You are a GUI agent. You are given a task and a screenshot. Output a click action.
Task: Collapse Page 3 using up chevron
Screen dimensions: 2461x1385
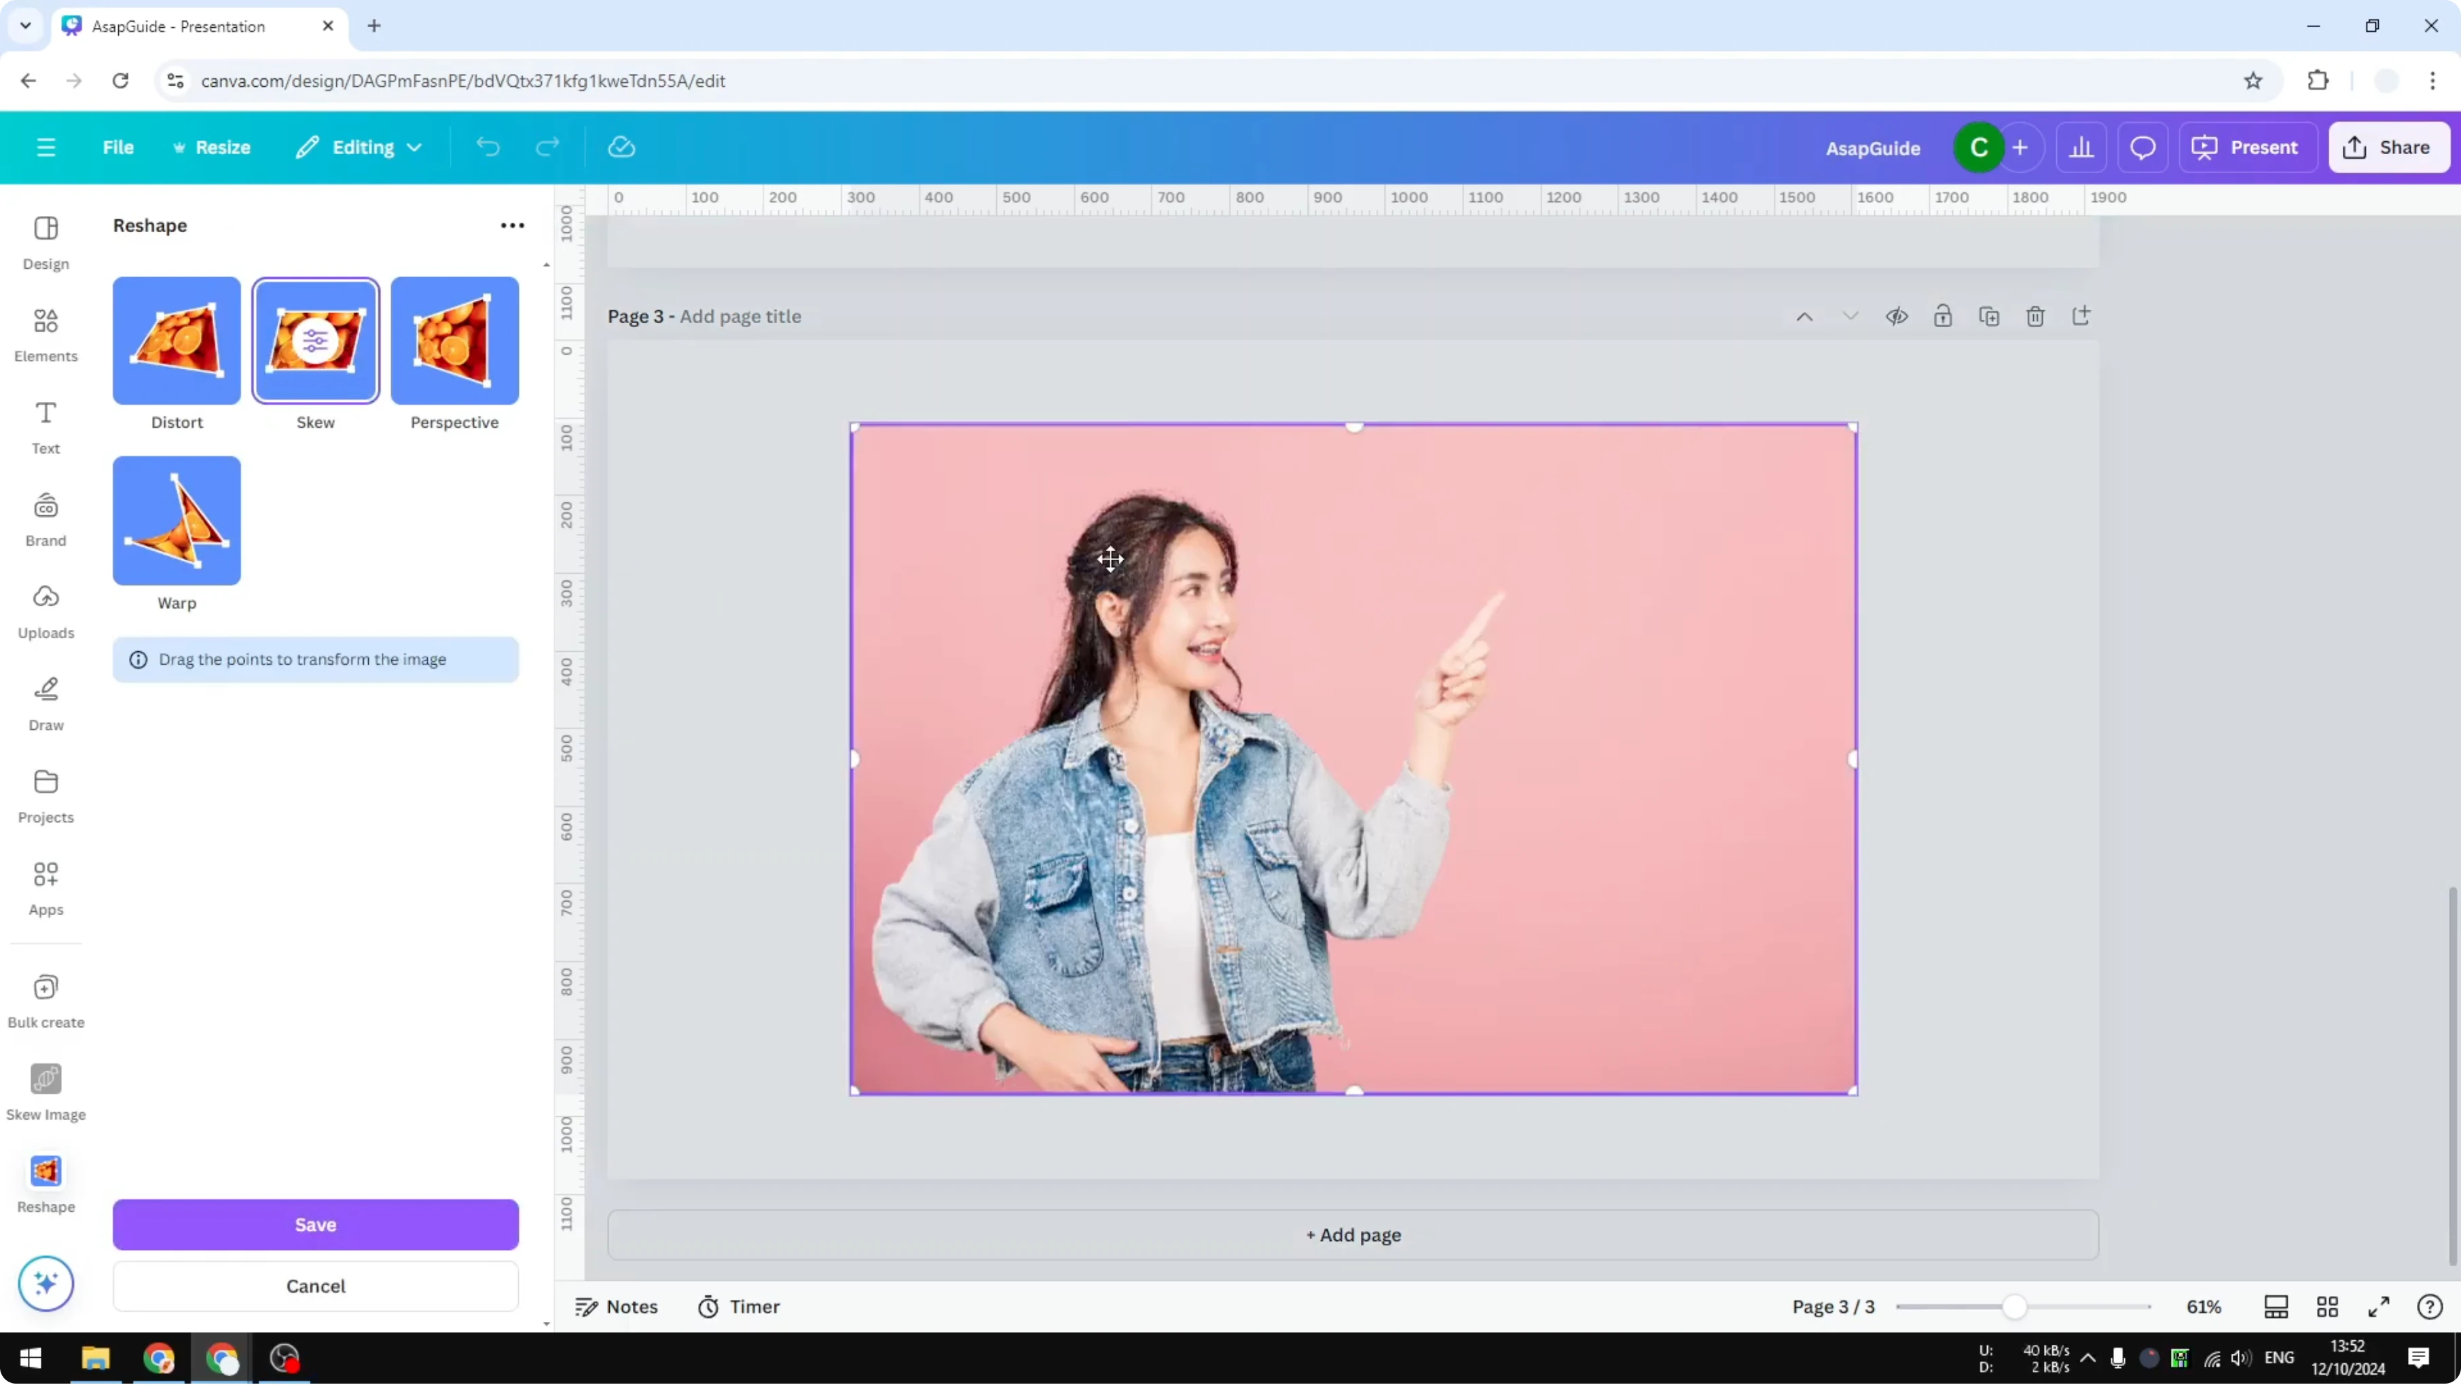pos(1805,315)
